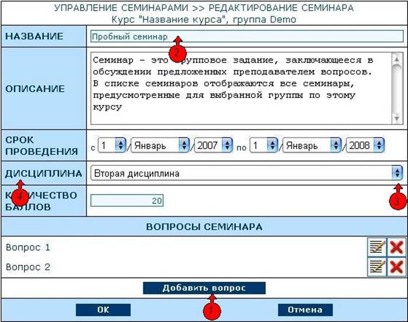Confirm the seminar with the OK button
Screen dimensions: 408x322
(103, 310)
